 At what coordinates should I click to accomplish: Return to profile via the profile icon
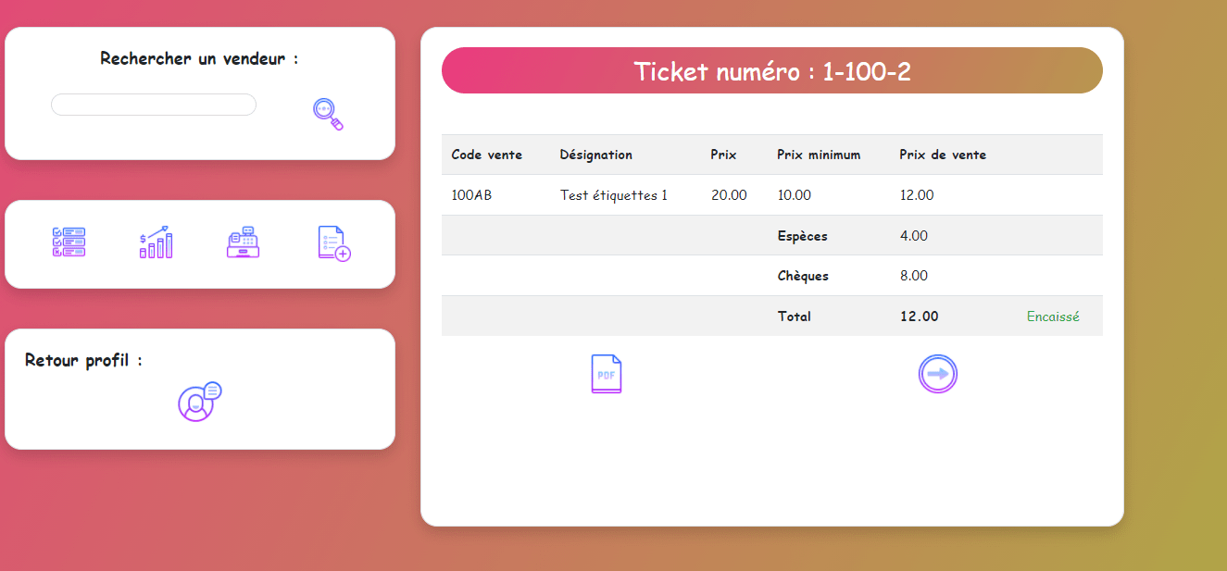pos(198,403)
